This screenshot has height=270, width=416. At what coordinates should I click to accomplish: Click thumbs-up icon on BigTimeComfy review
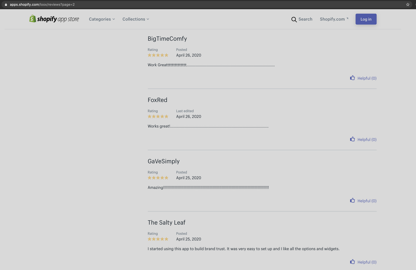tap(352, 78)
